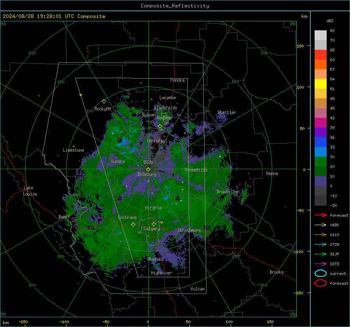Click the Calgary city label
The height and width of the screenshot is (327, 350).
[x=152, y=229]
